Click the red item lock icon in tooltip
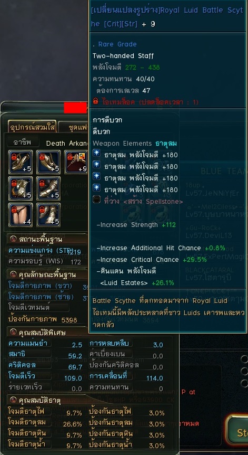The height and width of the screenshot is (455, 248). pos(95,102)
